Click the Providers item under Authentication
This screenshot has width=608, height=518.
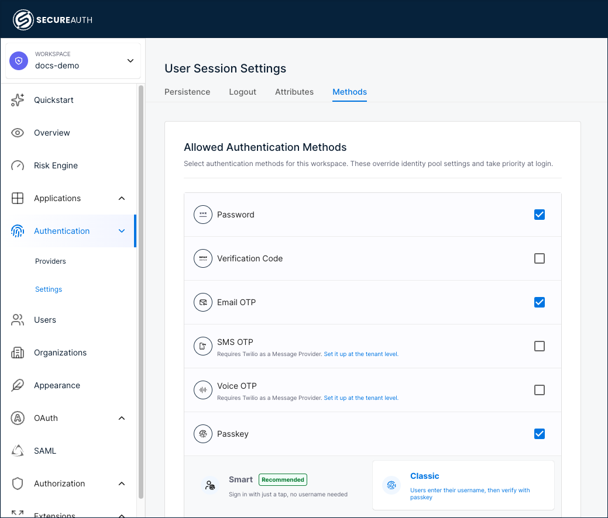tap(50, 261)
